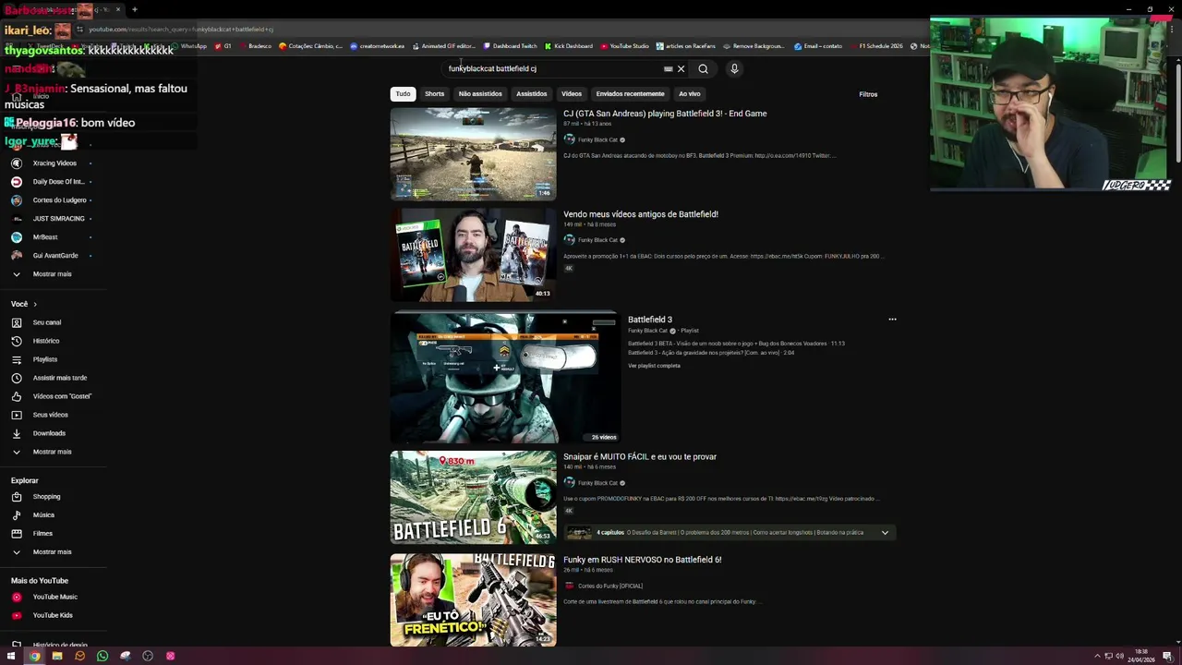Select the Vídeos filter chip
The height and width of the screenshot is (665, 1182).
tap(572, 93)
